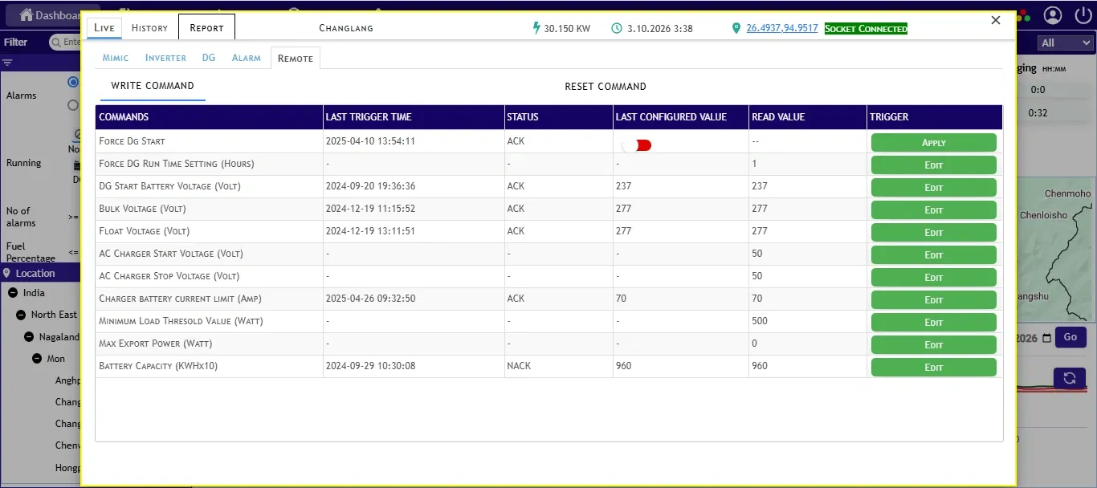Click the filter search input field
This screenshot has height=488, width=1097.
coord(66,43)
